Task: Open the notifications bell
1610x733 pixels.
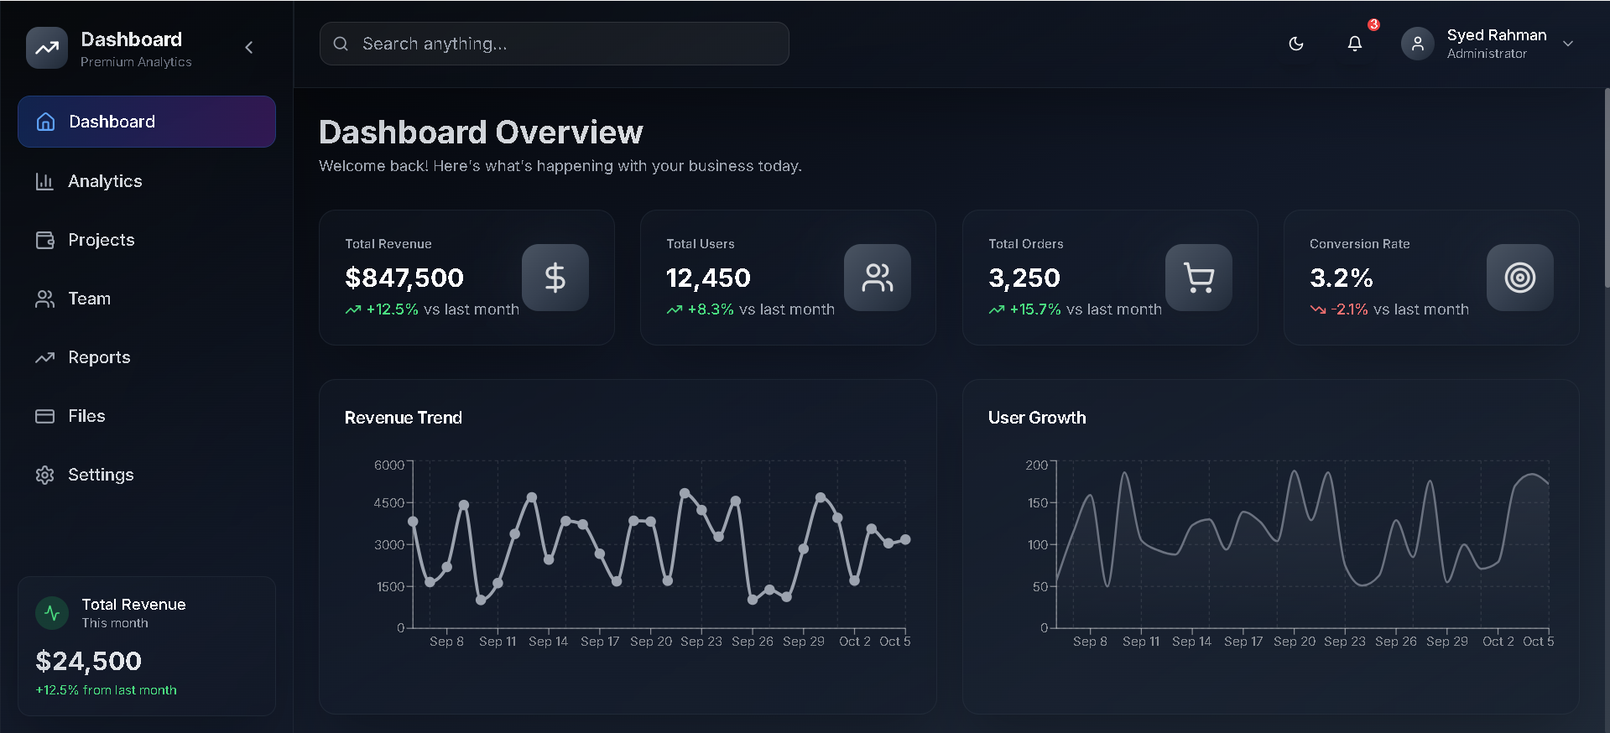Action: point(1354,44)
